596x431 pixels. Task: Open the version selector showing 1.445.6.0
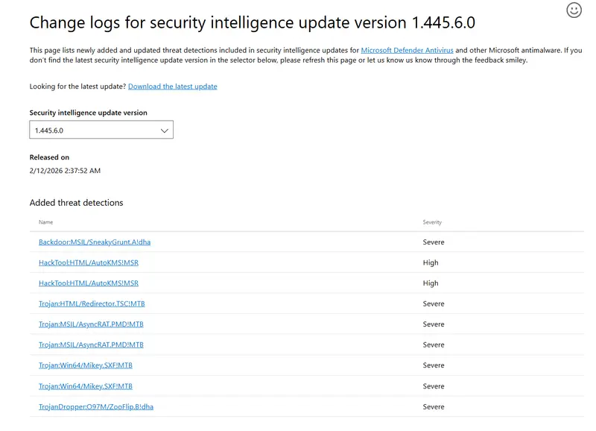coord(101,130)
